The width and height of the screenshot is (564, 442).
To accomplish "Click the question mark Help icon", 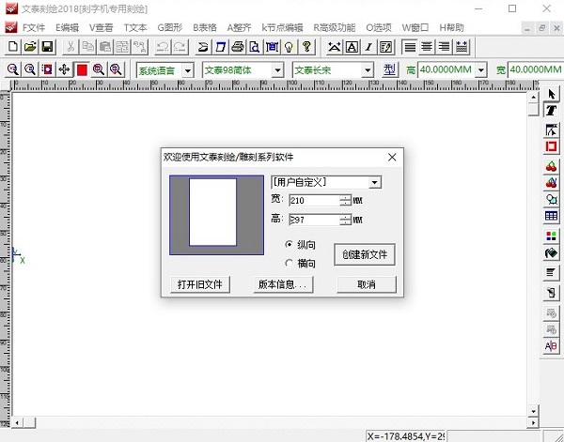I will point(306,47).
